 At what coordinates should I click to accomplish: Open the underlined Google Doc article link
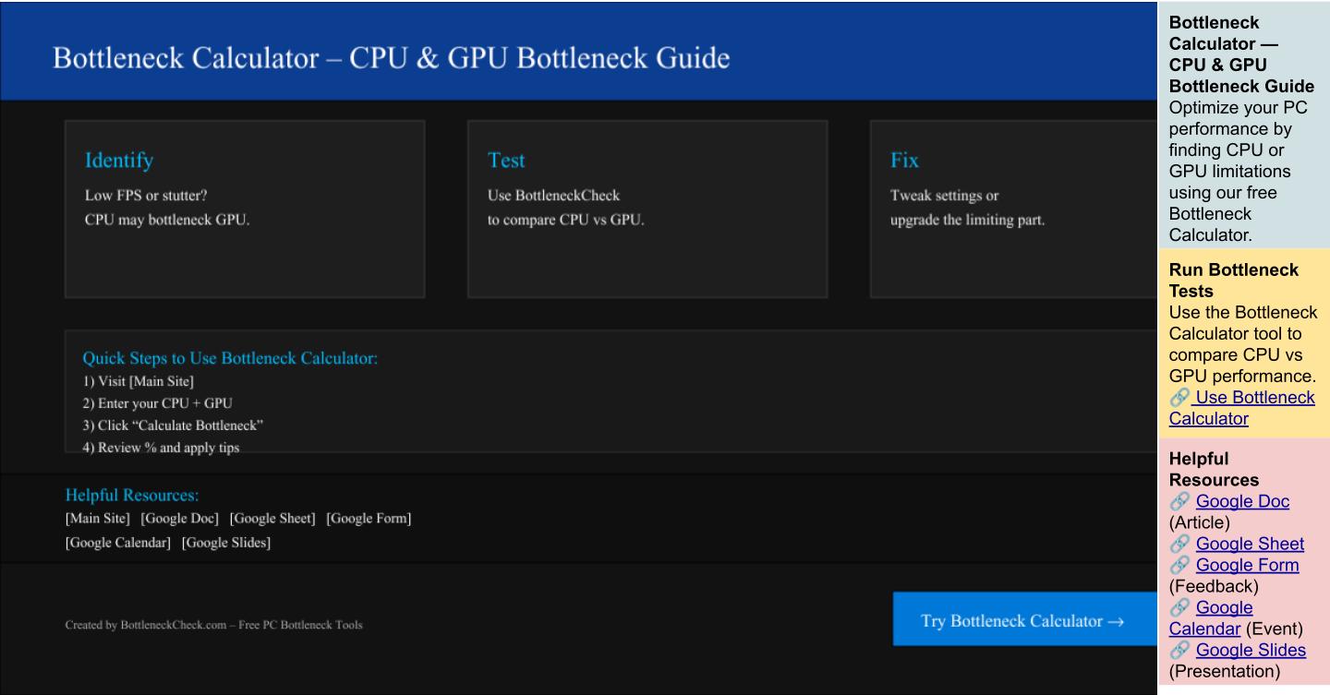[1242, 502]
